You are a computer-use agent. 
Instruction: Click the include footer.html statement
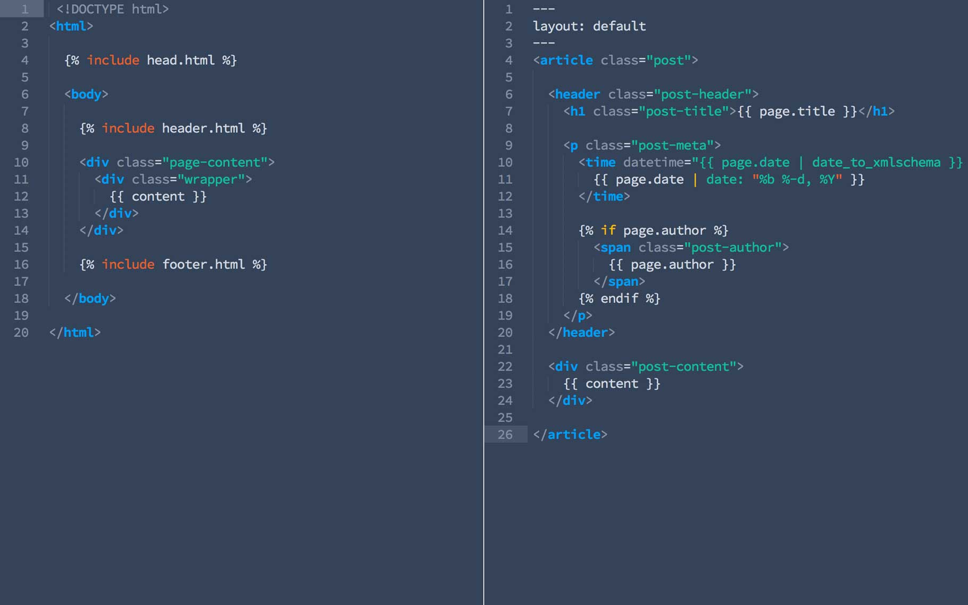pyautogui.click(x=173, y=264)
